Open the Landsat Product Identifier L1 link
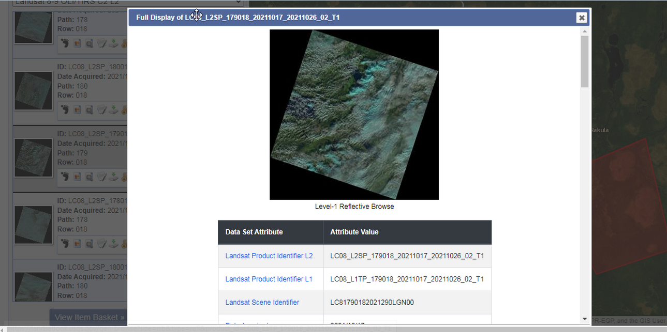Screen dimensions: 667x332 269,279
